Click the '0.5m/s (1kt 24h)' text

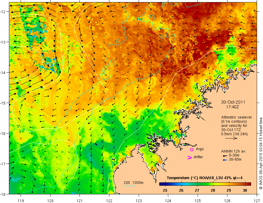(234, 134)
